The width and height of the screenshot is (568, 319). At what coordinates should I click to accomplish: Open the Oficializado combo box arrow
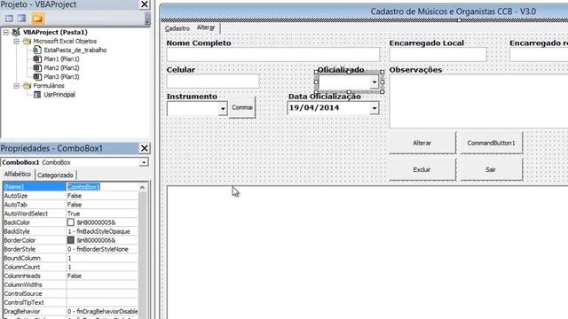pyautogui.click(x=375, y=82)
